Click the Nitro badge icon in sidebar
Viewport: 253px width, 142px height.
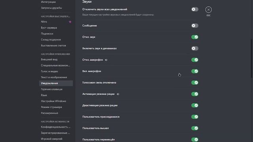(x=70, y=22)
